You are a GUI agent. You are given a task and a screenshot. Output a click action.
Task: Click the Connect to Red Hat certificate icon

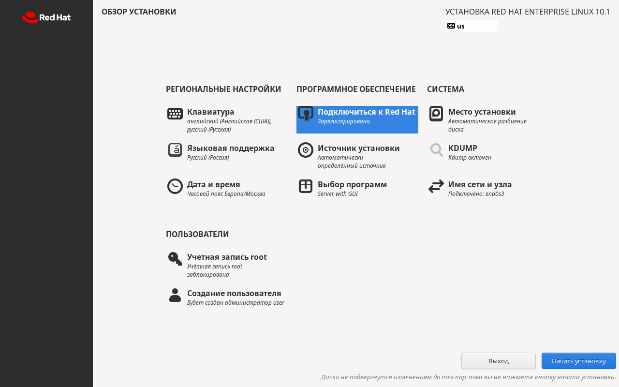point(306,114)
